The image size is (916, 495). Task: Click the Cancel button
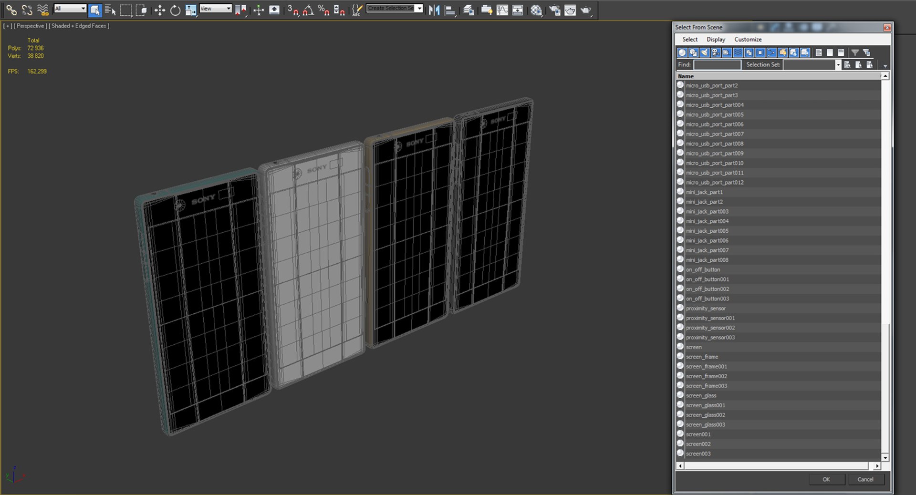click(x=865, y=479)
